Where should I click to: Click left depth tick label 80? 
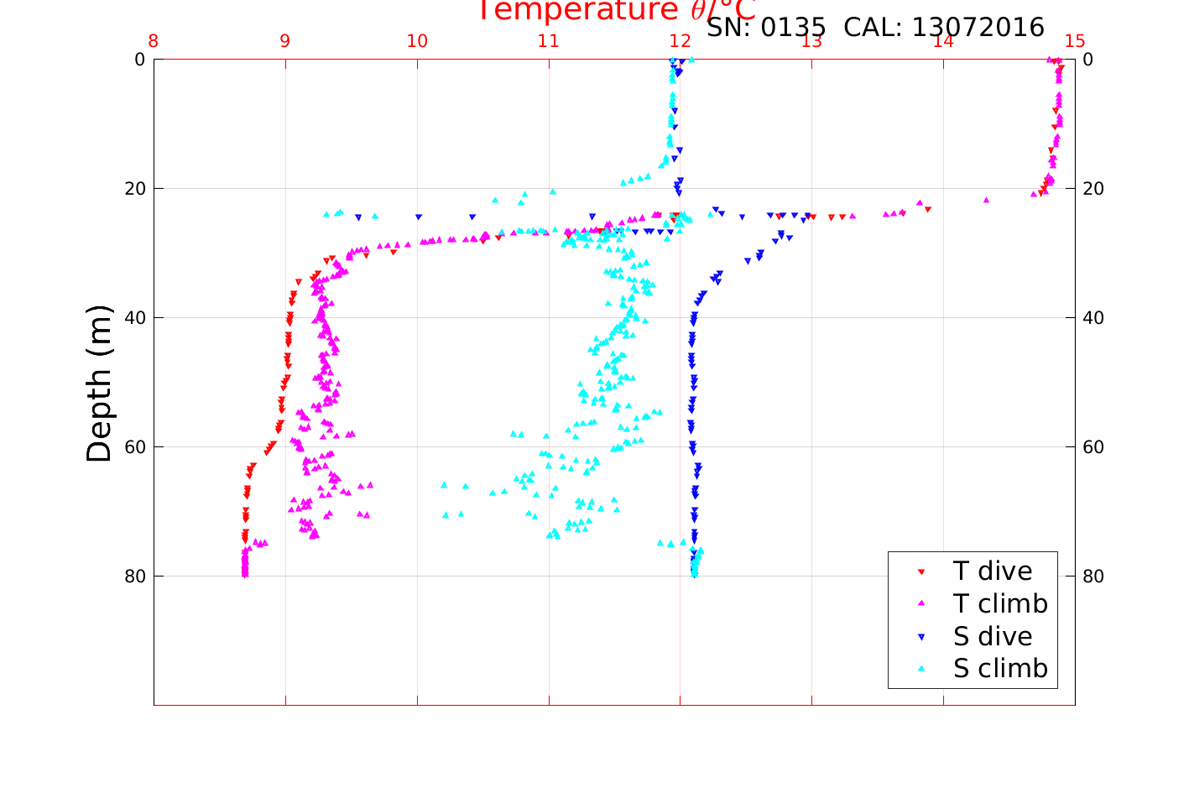coord(134,576)
